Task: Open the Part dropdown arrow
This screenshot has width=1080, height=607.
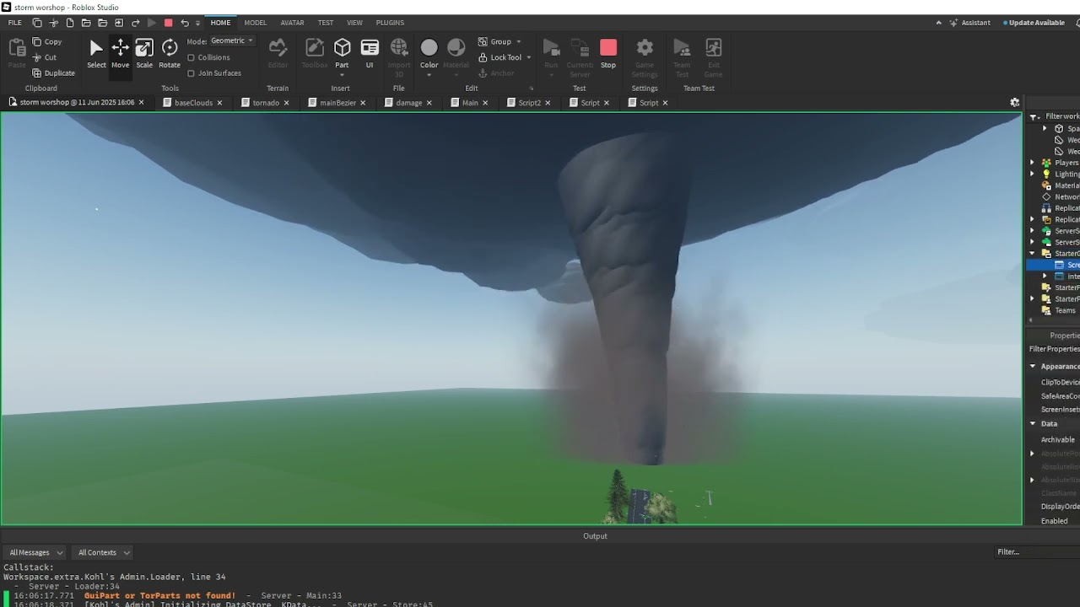Action: pyautogui.click(x=342, y=74)
